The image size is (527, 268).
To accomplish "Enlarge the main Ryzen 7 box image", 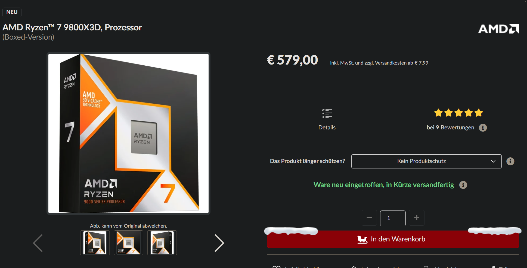I will coord(128,133).
